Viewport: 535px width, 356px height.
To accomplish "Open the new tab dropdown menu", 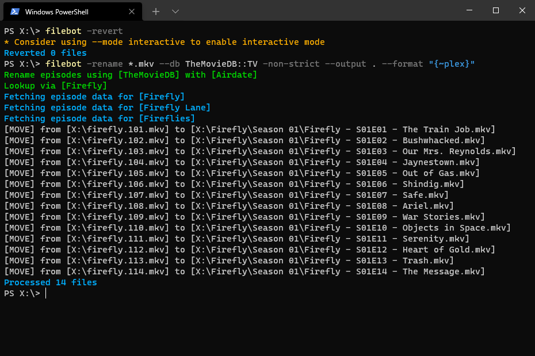I will (x=175, y=11).
